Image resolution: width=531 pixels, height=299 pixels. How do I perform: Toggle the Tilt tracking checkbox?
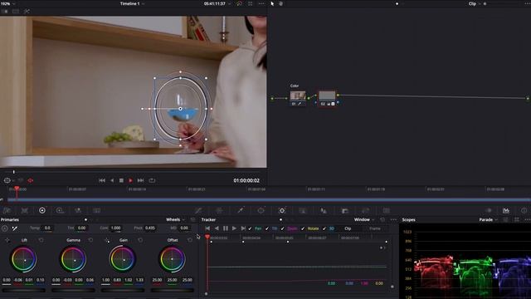tap(267, 228)
